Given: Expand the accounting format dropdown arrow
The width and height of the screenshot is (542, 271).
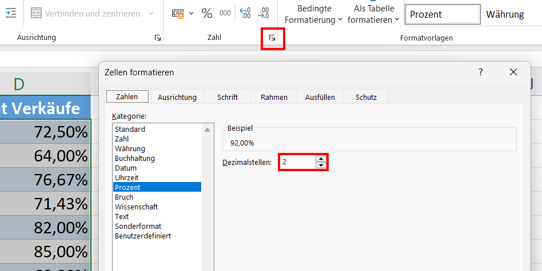Looking at the screenshot, I should (191, 14).
